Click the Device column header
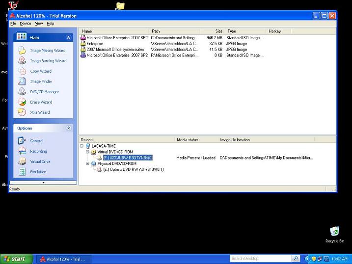This screenshot has width=352, height=264. tap(127, 140)
